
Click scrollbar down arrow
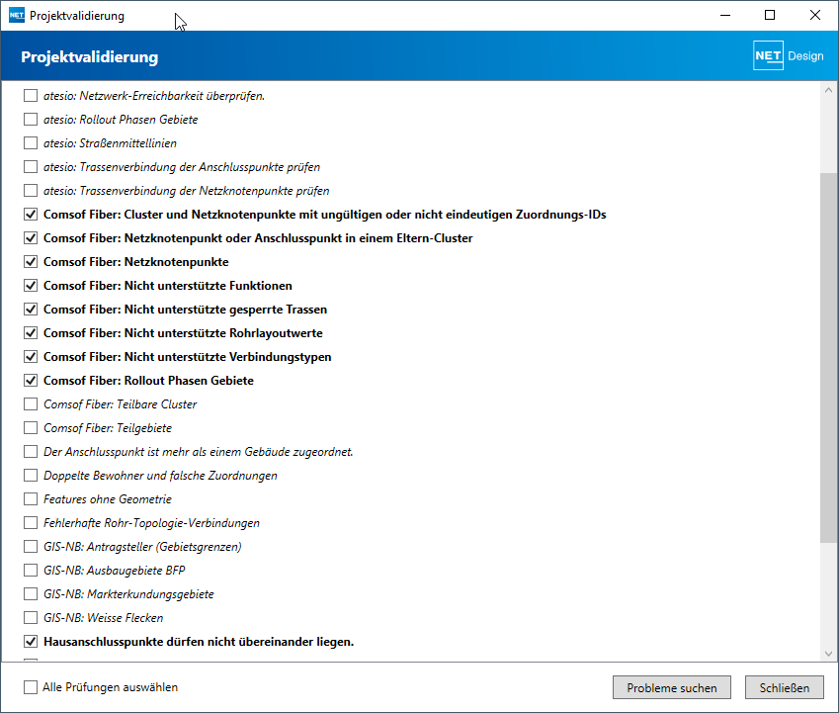pos(828,654)
